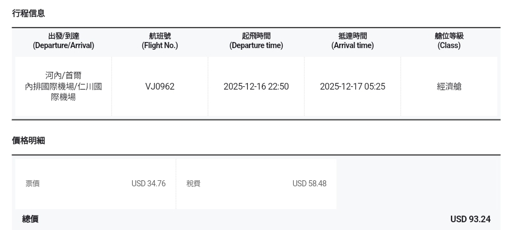Select departure time 2025-12-16 22:50
Image resolution: width=519 pixels, height=230 pixels.
[x=256, y=87]
